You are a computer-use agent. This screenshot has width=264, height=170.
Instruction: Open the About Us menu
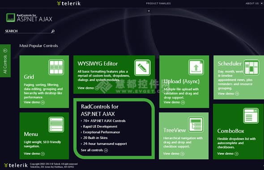(252, 4)
